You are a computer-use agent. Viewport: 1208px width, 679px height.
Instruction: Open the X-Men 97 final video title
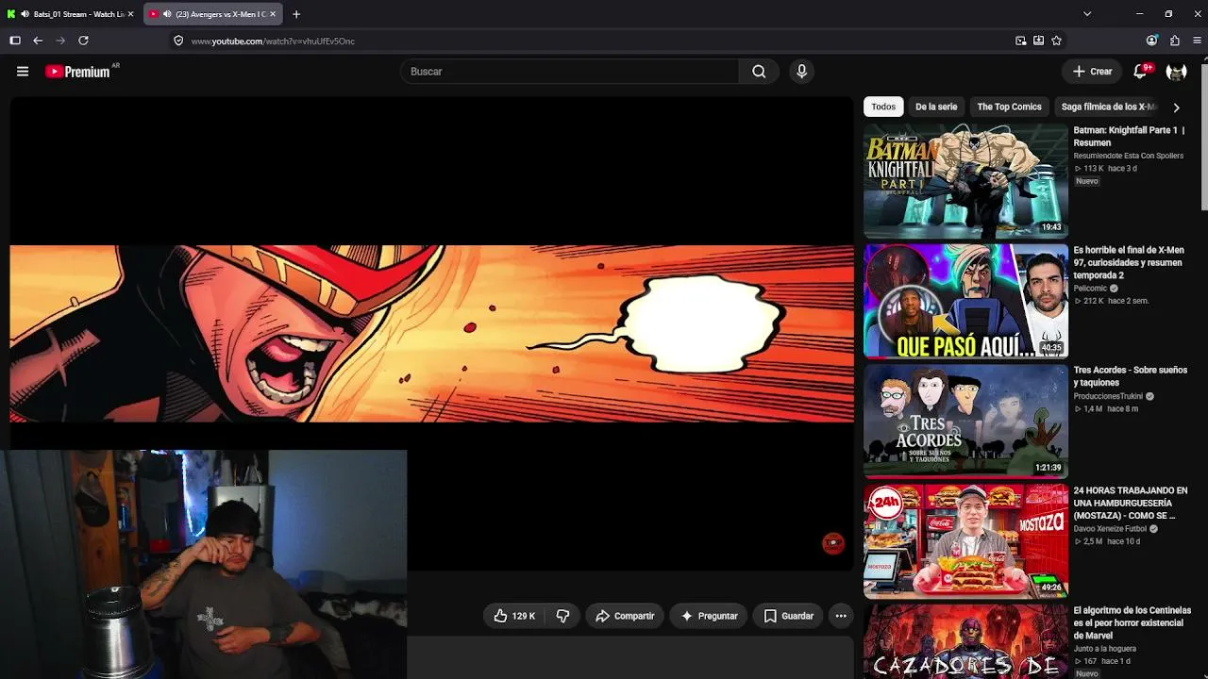point(1129,263)
